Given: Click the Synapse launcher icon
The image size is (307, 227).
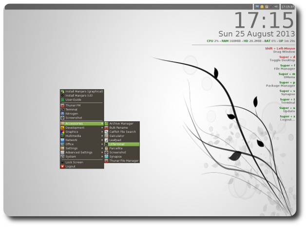Looking at the screenshot, I should (x=106, y=157).
